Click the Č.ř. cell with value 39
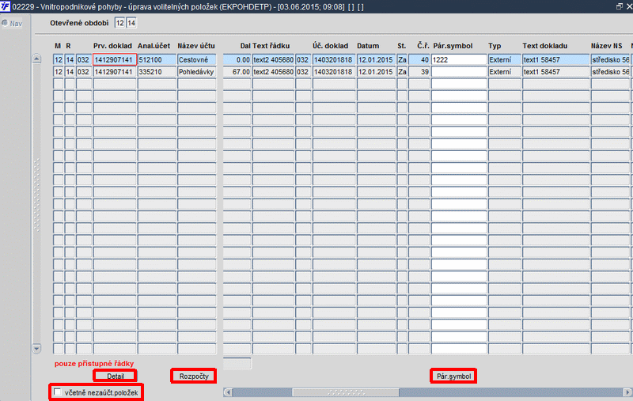This screenshot has height=401, width=633. point(419,72)
